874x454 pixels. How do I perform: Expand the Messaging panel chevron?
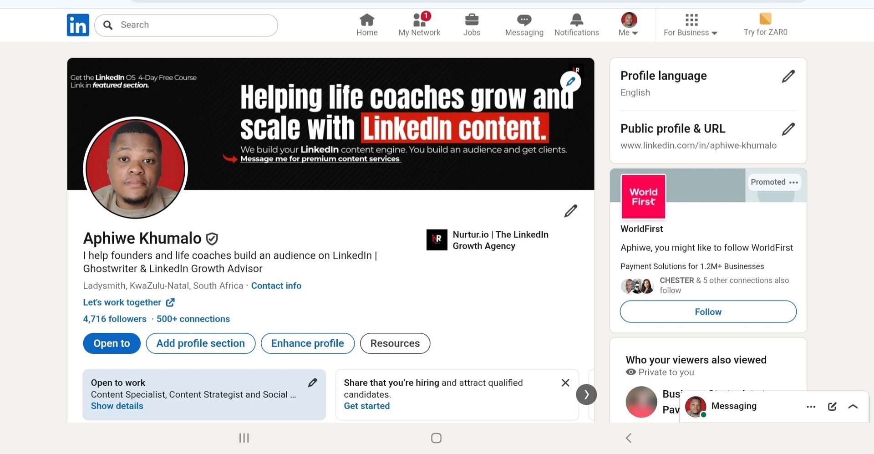[x=853, y=407]
